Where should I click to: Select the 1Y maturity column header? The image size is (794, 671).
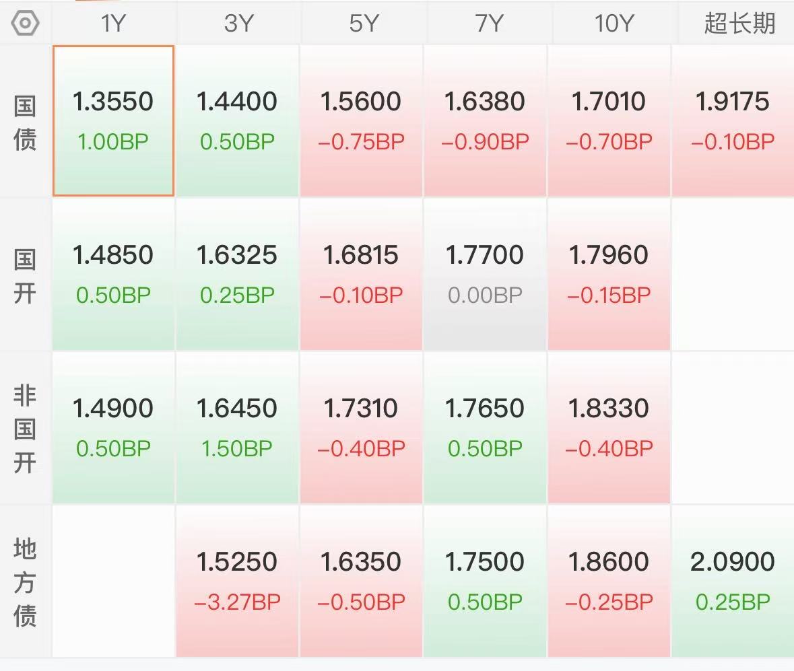[x=113, y=24]
